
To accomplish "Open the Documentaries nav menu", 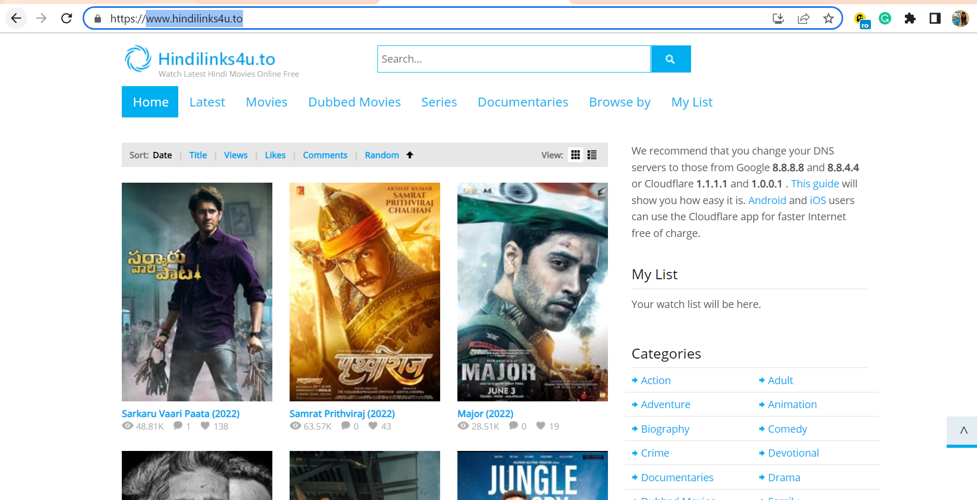I will pos(523,102).
